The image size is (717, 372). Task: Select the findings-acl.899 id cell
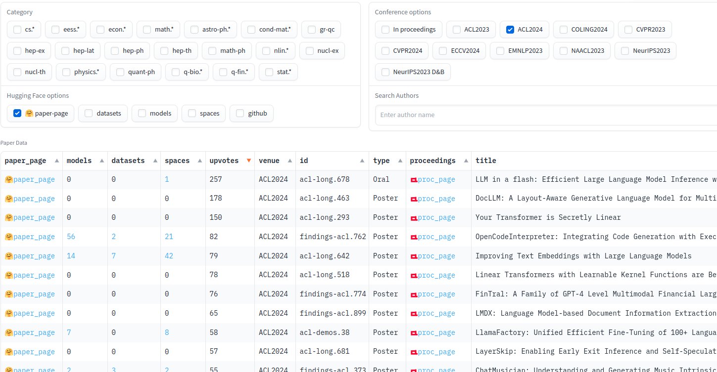pyautogui.click(x=333, y=313)
